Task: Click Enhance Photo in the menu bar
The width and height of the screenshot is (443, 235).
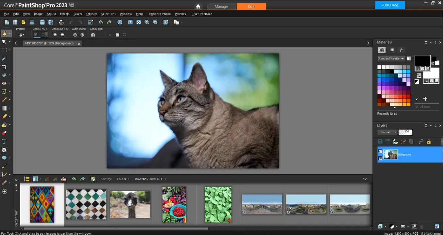Action: pyautogui.click(x=160, y=14)
